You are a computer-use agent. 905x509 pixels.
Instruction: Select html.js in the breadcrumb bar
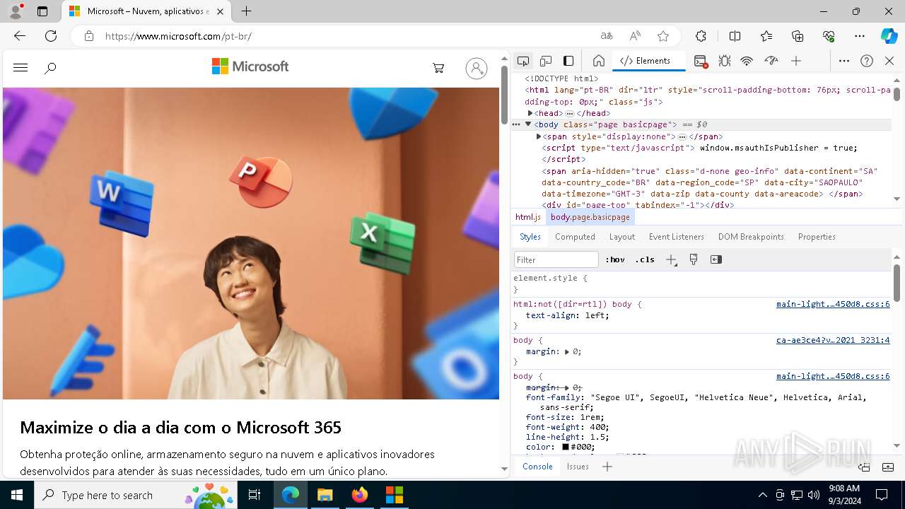click(528, 217)
